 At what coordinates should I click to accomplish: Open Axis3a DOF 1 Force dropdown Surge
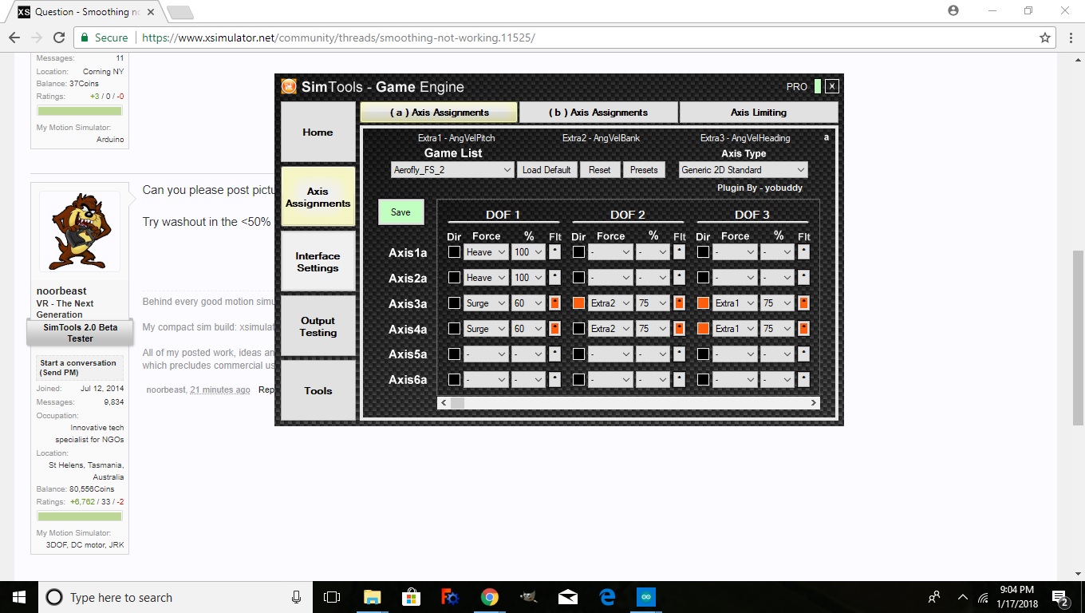coord(486,303)
